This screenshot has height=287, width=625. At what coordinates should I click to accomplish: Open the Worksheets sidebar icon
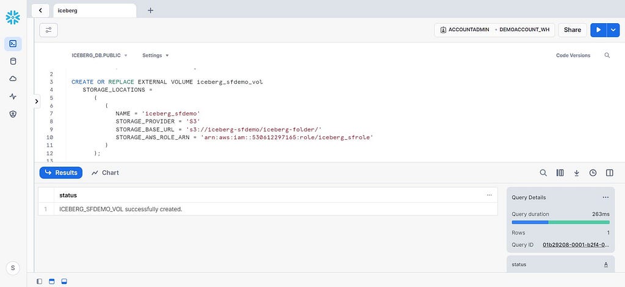pyautogui.click(x=13, y=44)
